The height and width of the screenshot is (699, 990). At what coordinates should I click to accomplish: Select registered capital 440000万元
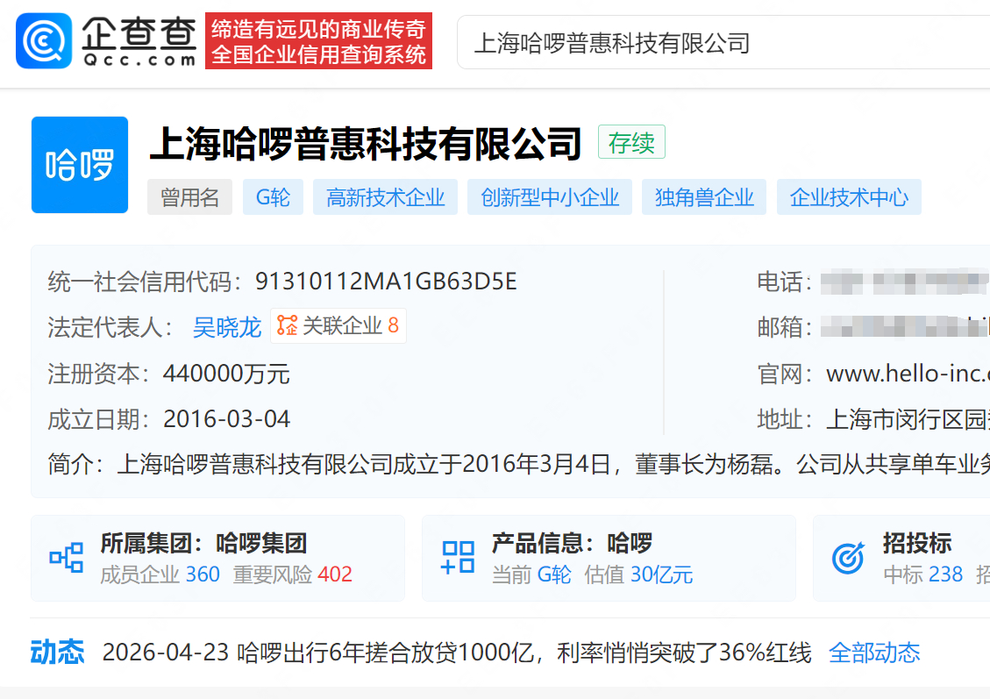click(226, 374)
